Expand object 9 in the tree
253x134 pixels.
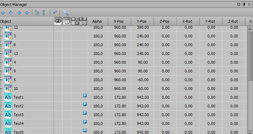pos(1,71)
